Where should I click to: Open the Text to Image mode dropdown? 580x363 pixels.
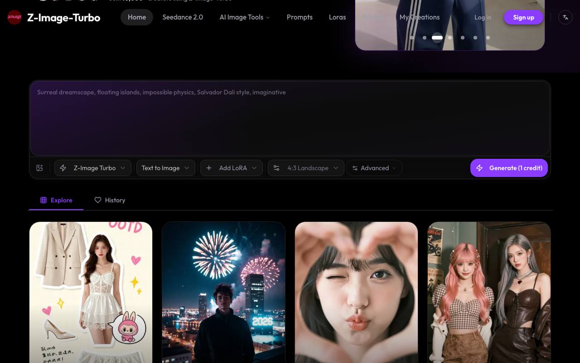coord(166,168)
